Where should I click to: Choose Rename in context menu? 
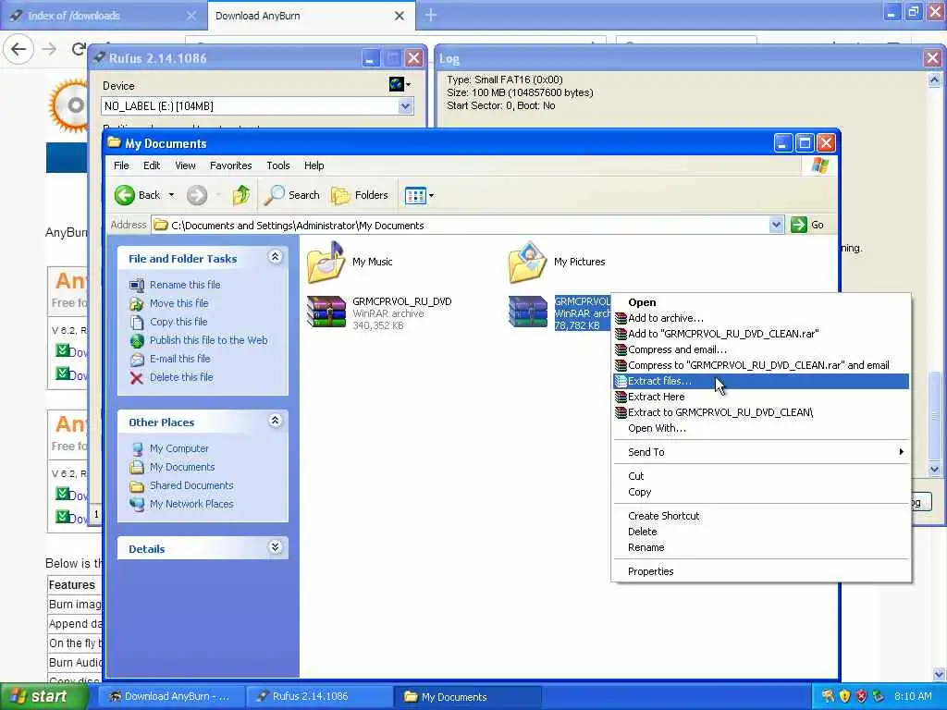point(761,547)
